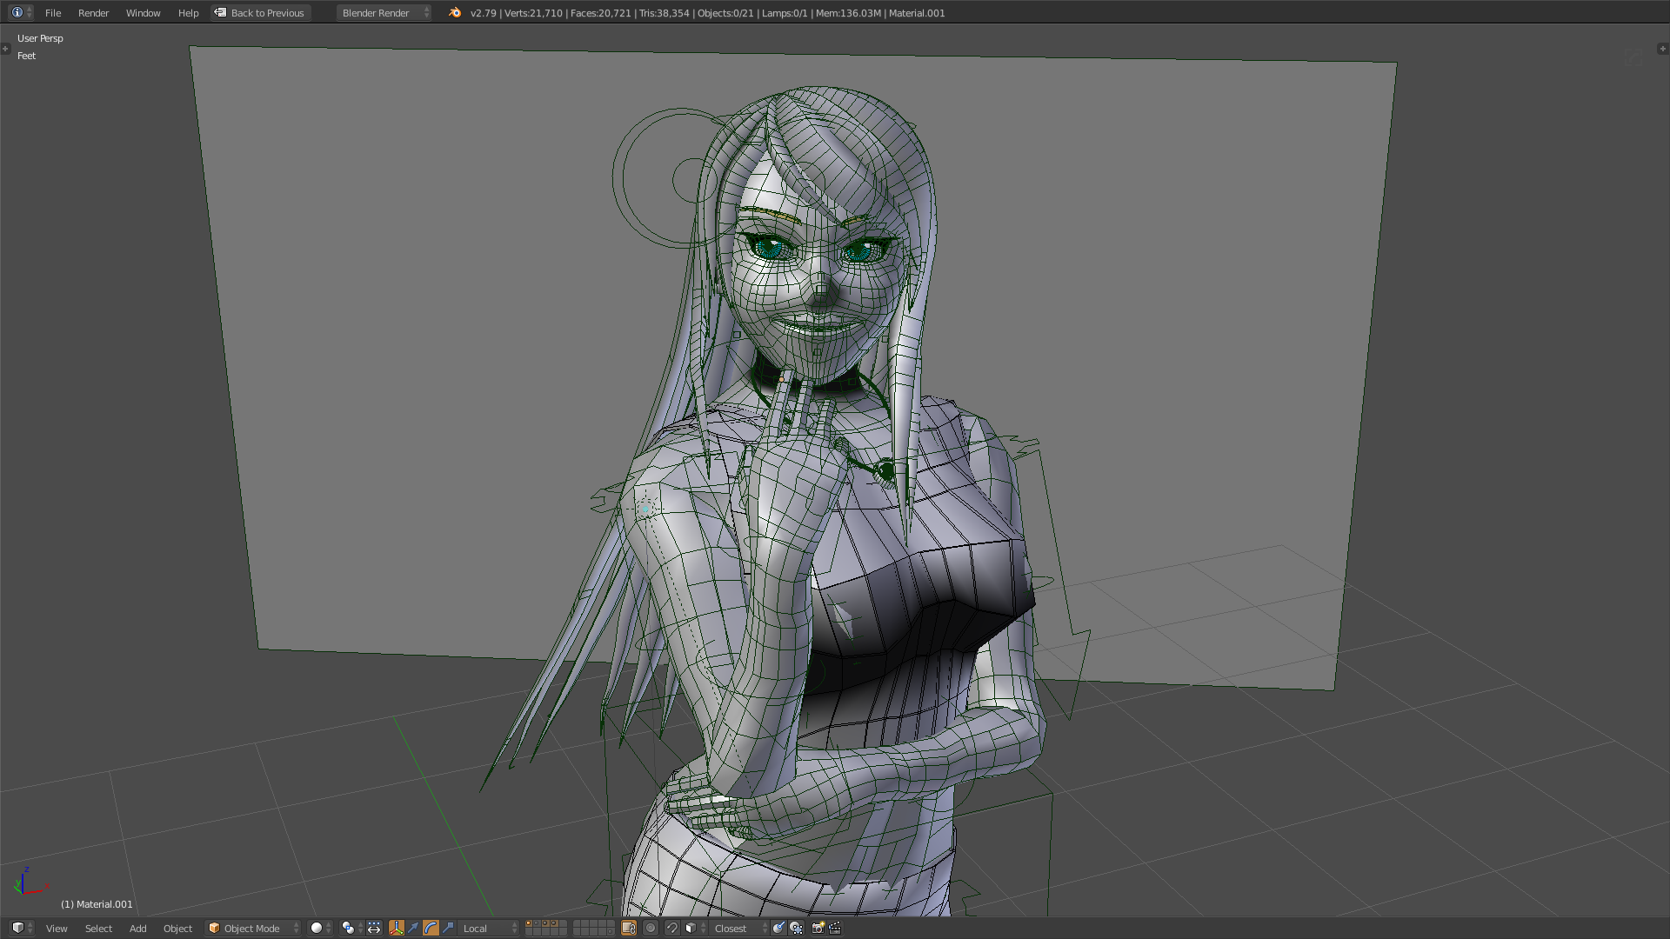Select the scale manipulator icon
The height and width of the screenshot is (939, 1670).
click(448, 928)
